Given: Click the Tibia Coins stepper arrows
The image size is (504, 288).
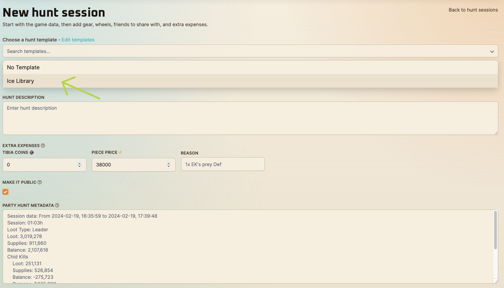Looking at the screenshot, I should (79, 165).
